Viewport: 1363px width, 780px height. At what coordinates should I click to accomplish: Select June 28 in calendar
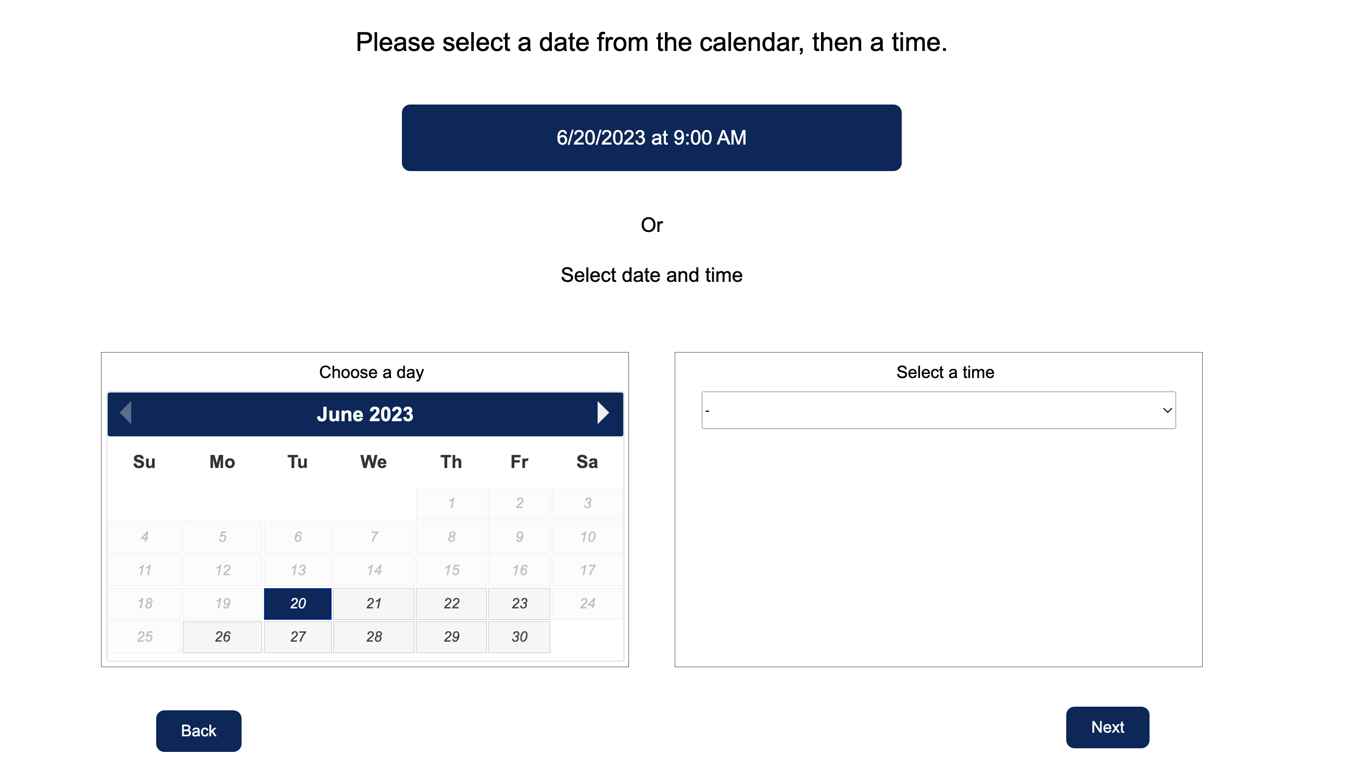tap(374, 636)
